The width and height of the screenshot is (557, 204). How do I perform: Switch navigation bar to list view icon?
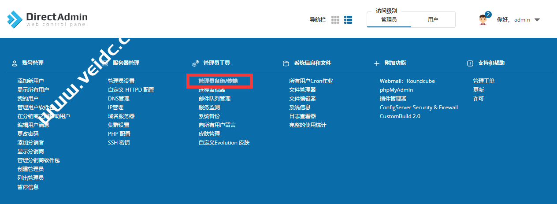click(348, 20)
